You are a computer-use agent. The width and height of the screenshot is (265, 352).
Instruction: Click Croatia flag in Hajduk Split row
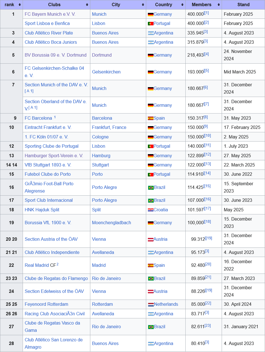point(151,210)
